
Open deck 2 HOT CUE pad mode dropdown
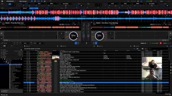165,40
